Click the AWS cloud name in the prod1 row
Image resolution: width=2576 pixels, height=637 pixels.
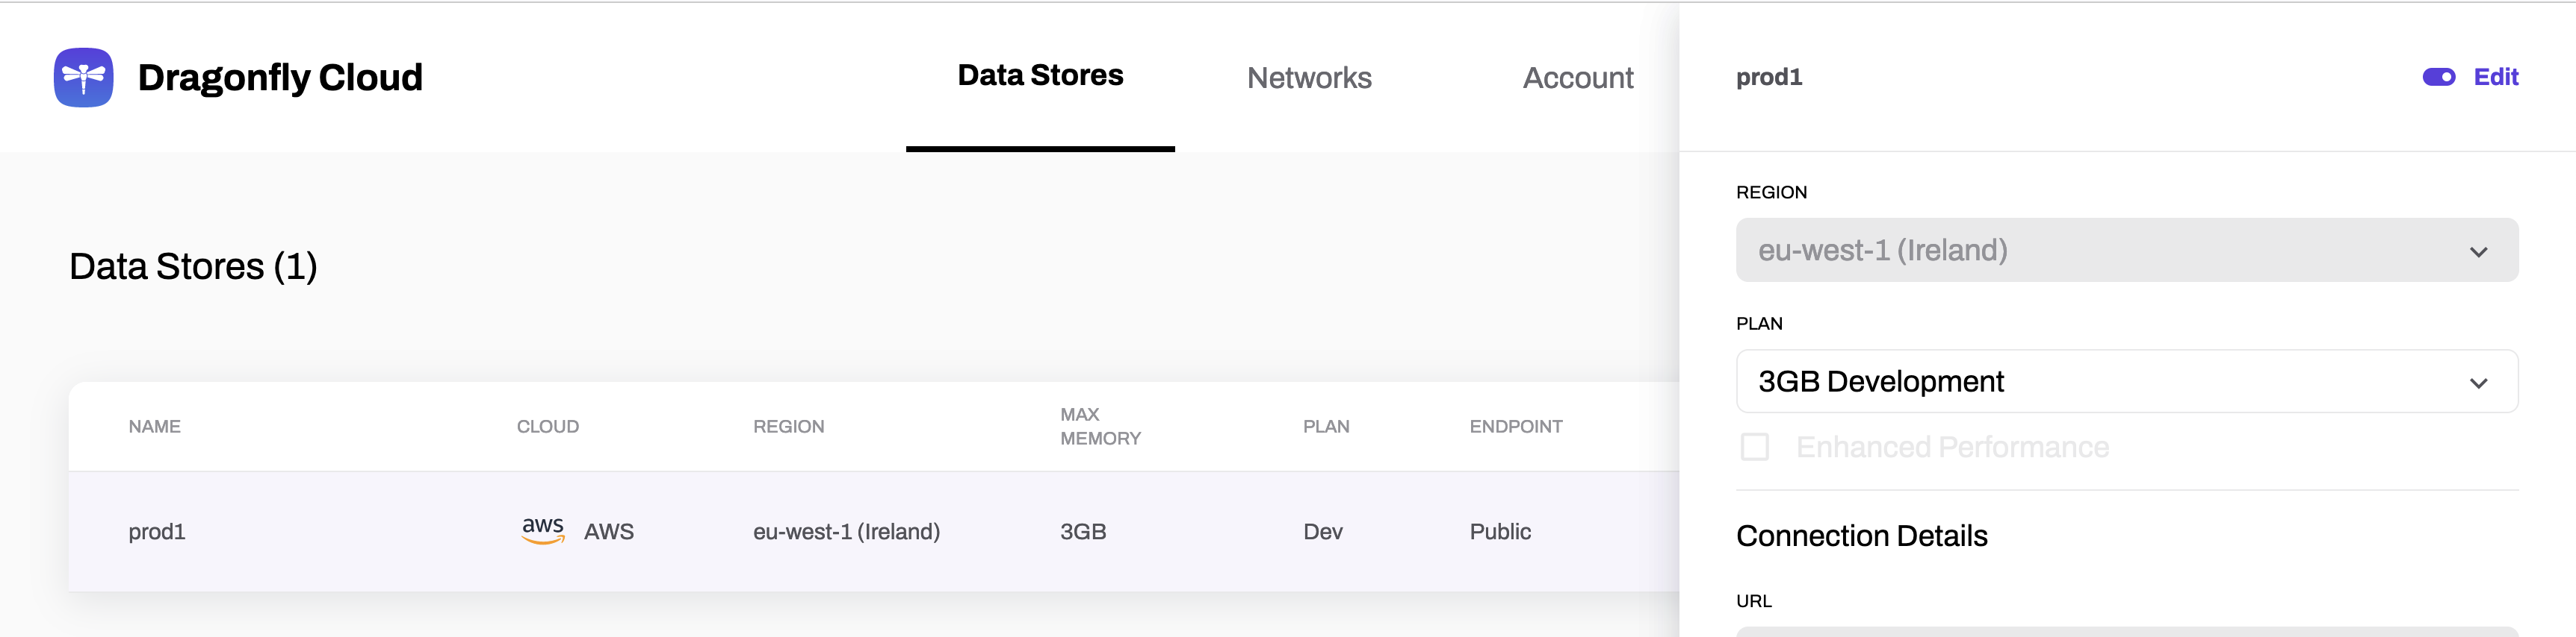point(609,531)
